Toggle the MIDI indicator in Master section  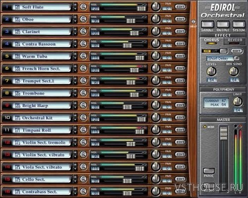(205, 127)
